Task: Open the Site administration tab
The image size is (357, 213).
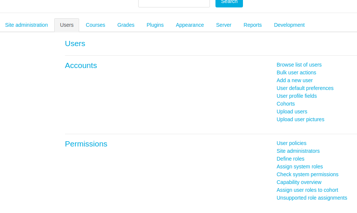Action: 26,25
